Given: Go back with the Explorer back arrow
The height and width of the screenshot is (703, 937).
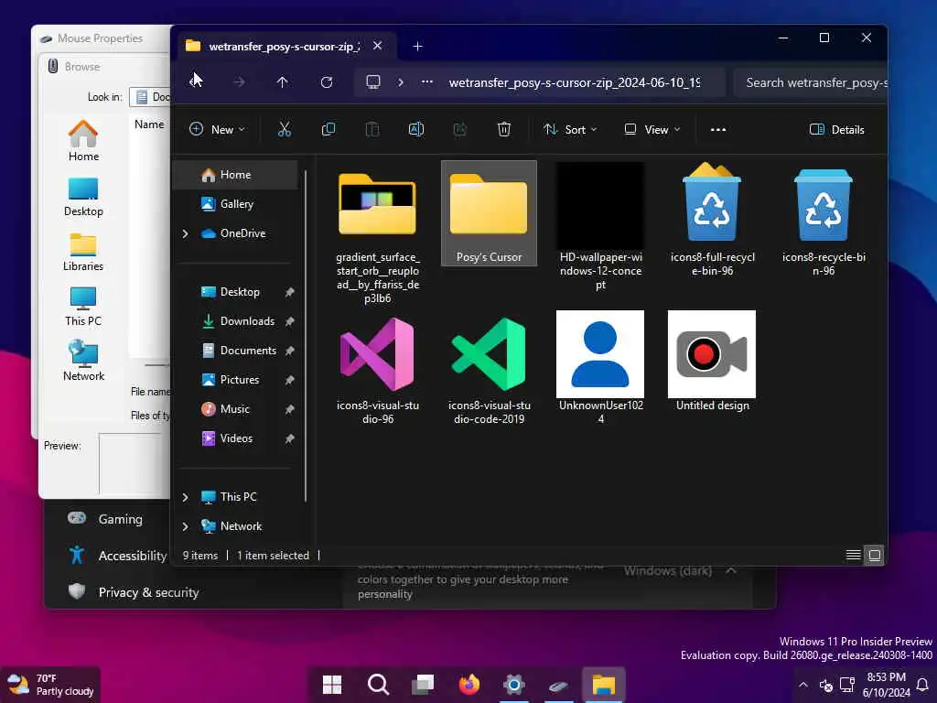Looking at the screenshot, I should pos(195,81).
